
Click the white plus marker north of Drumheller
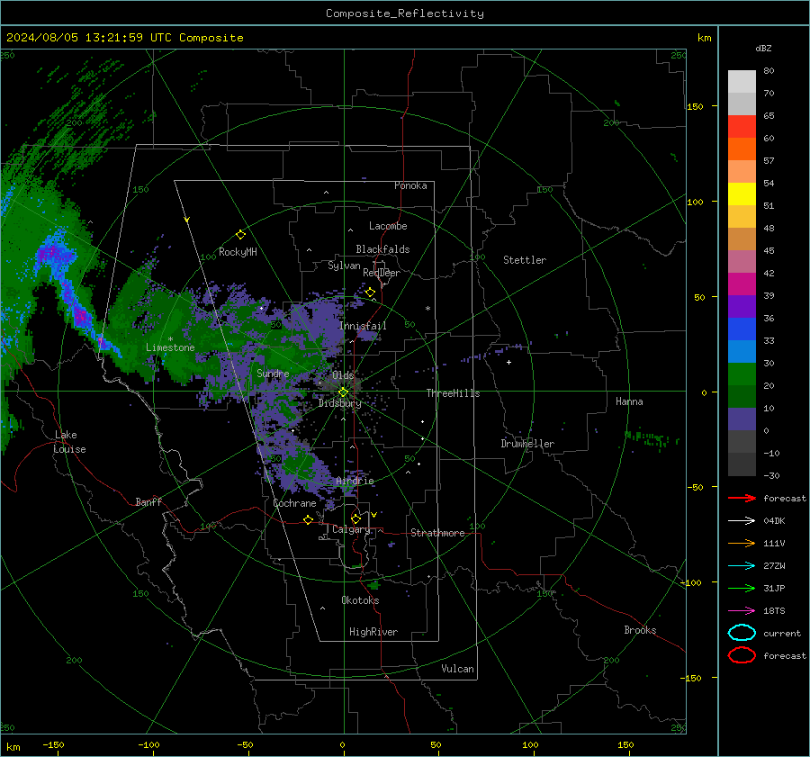click(508, 362)
